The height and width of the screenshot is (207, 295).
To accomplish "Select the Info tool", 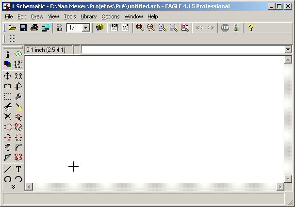I will 8,54.
